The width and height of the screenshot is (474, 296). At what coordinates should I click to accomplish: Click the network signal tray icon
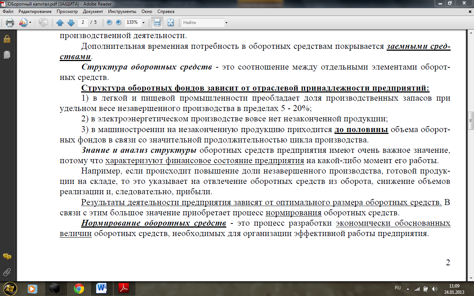tap(417, 289)
